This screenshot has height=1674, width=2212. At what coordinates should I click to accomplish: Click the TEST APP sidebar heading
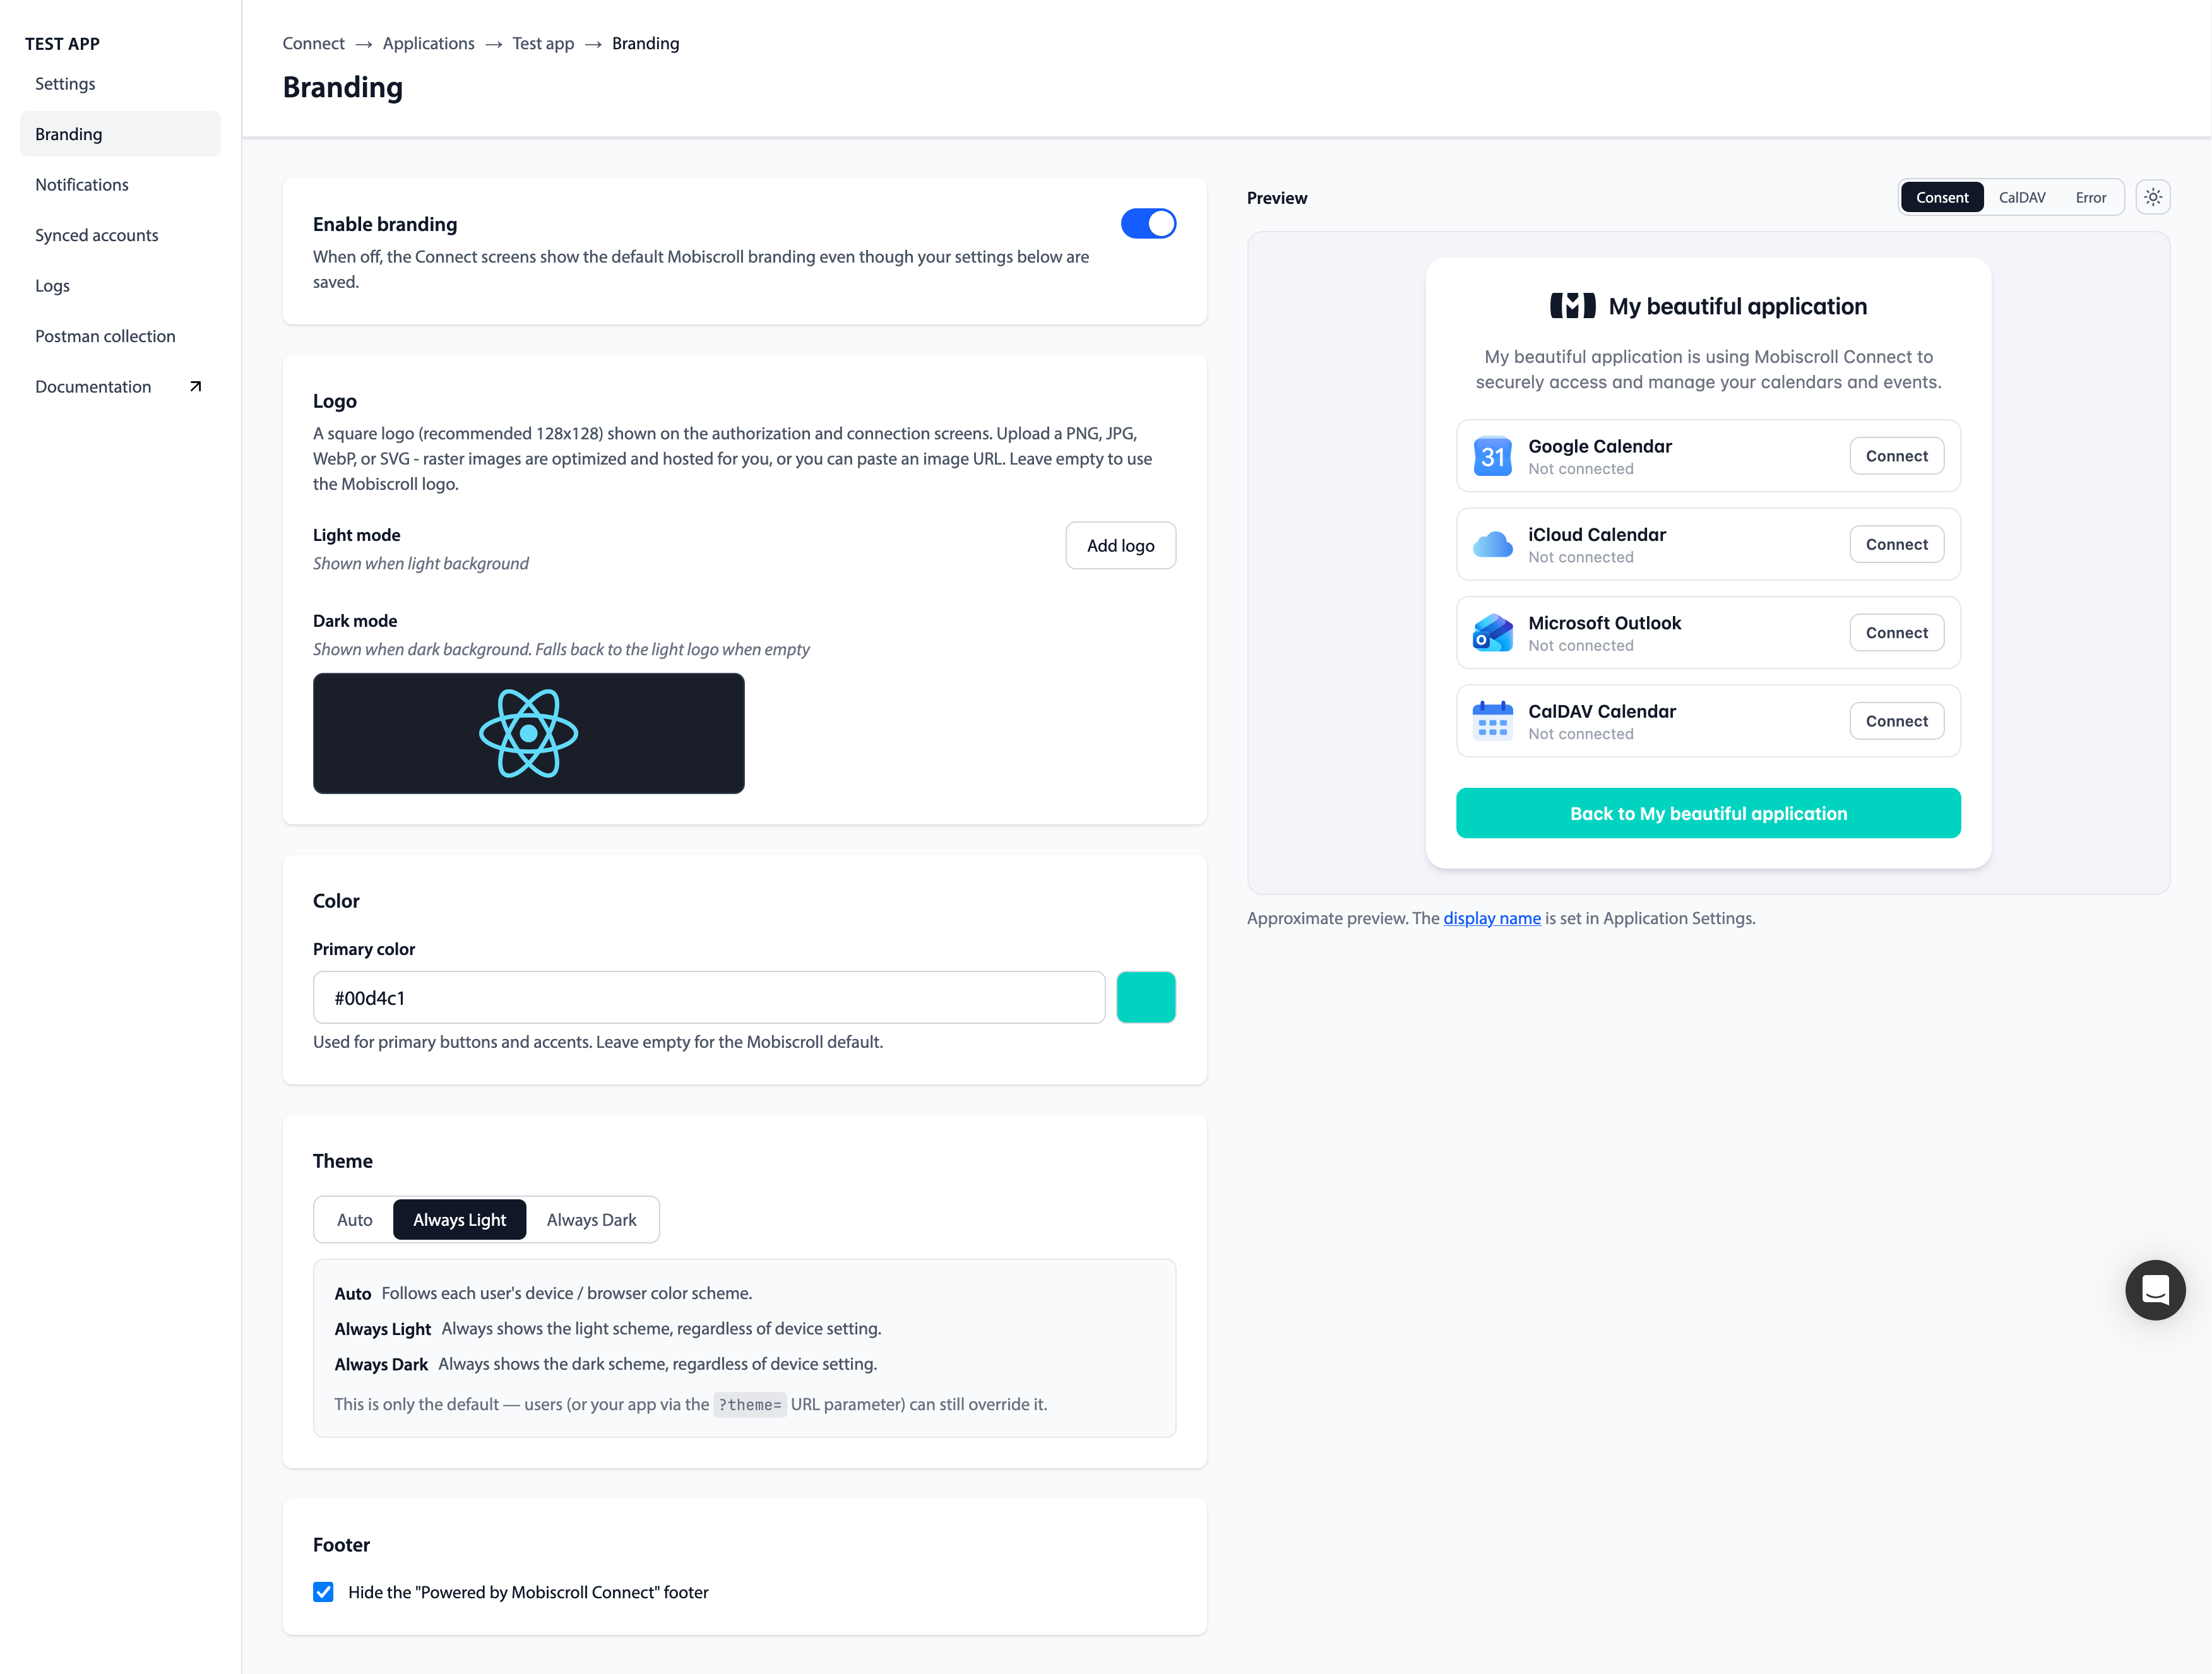tap(62, 43)
